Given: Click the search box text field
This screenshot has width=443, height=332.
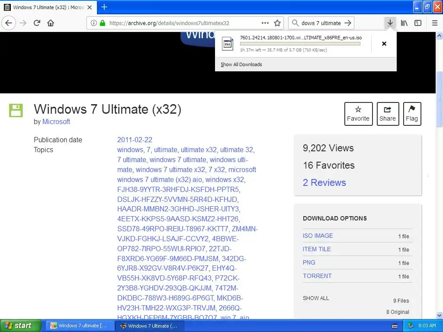Looking at the screenshot, I should (x=321, y=23).
